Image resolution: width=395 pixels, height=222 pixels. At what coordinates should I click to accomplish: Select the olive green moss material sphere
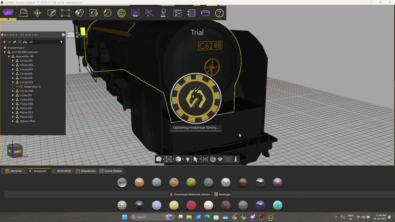pos(191,183)
